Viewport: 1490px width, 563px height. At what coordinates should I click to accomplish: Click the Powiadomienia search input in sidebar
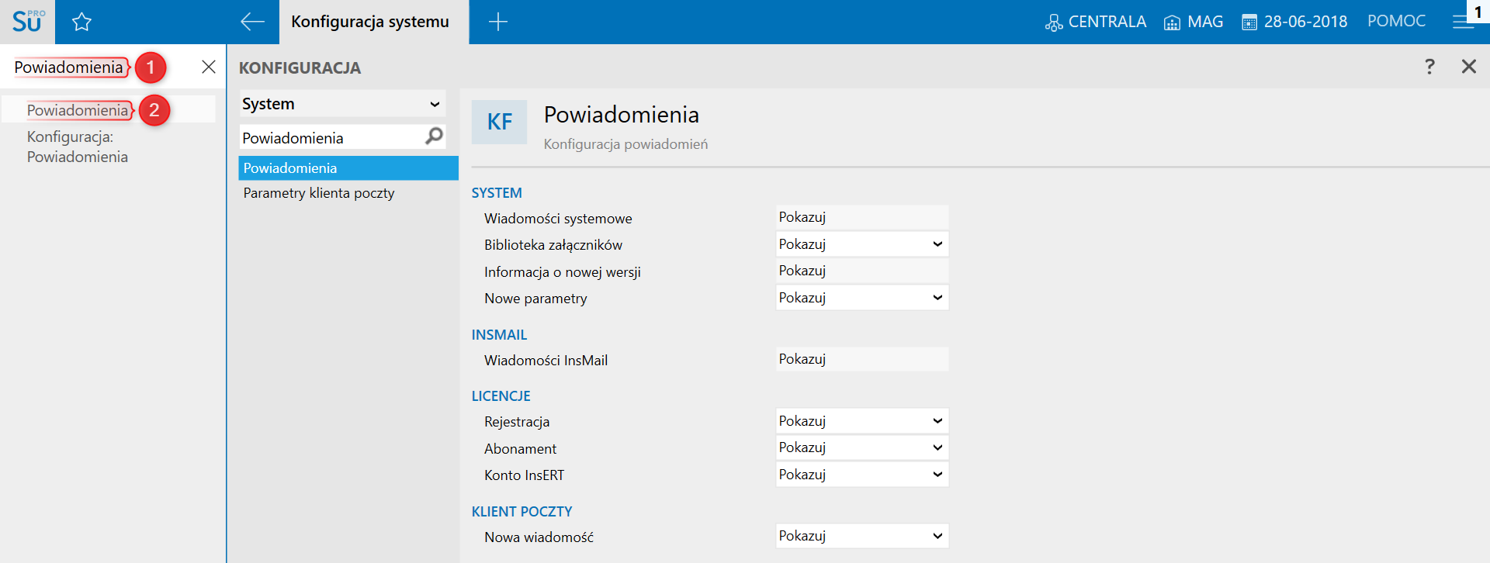coord(68,67)
